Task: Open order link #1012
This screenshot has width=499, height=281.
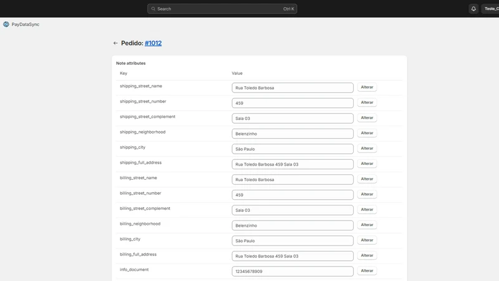Action: 153,43
